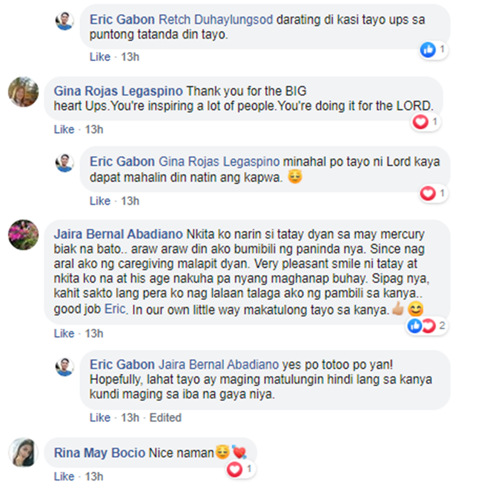Open the Jaira Bernal Abadiano commenter name link
Image resolution: width=477 pixels, height=487 pixels.
point(118,234)
